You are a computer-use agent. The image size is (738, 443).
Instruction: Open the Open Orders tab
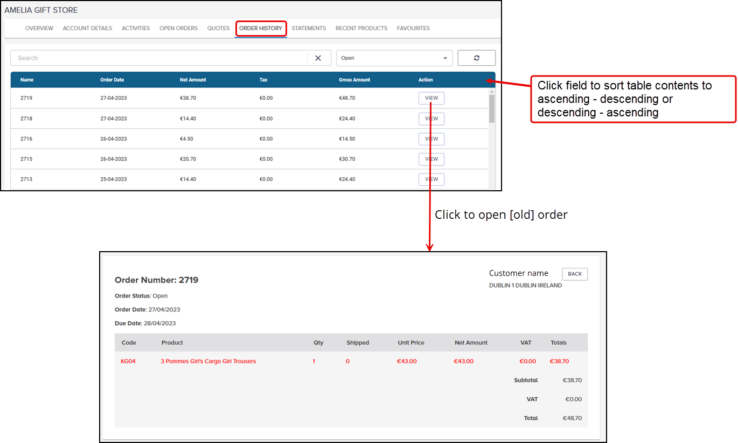pyautogui.click(x=178, y=28)
